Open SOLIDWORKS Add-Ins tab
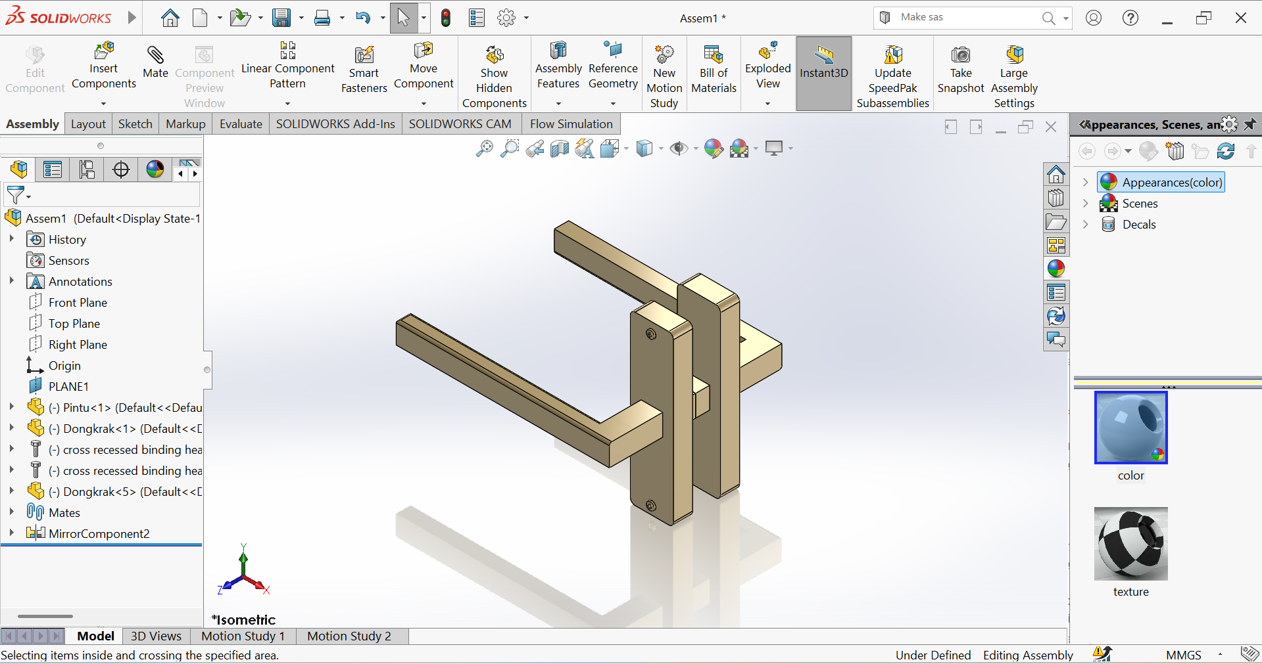The height and width of the screenshot is (664, 1262). (x=335, y=124)
